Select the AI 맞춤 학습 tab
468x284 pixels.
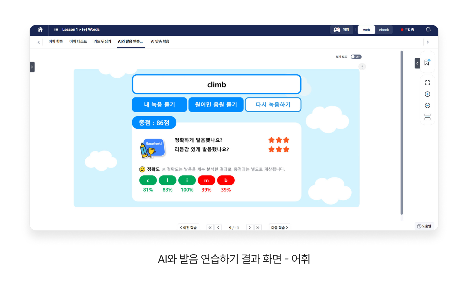(160, 41)
